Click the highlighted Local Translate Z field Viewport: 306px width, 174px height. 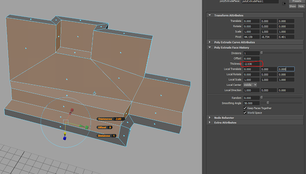(286, 69)
